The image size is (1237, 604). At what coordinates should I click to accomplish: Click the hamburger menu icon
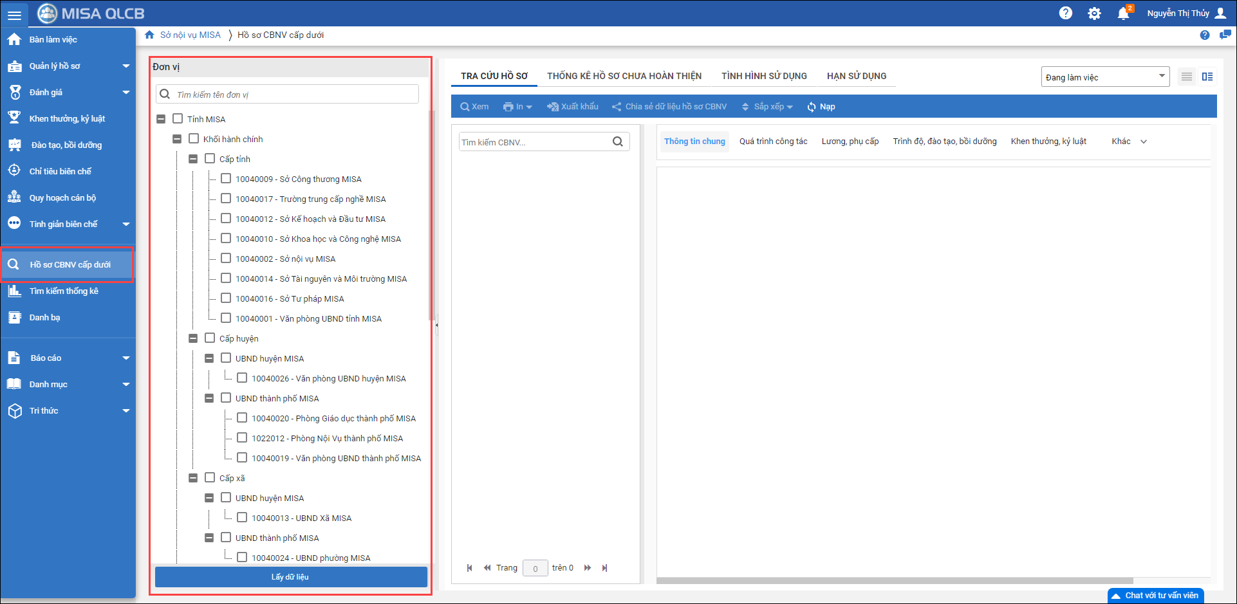(14, 14)
